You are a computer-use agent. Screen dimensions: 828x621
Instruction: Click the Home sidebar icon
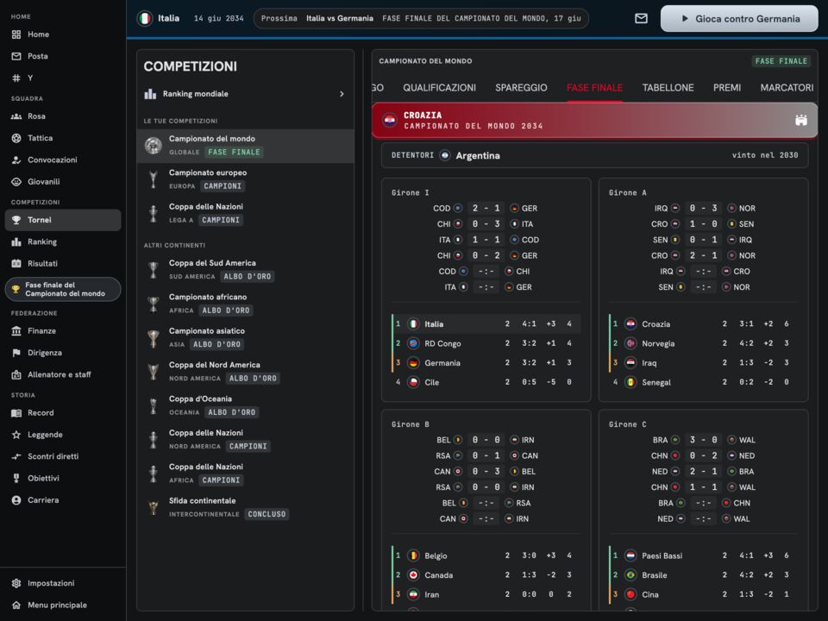coord(16,34)
